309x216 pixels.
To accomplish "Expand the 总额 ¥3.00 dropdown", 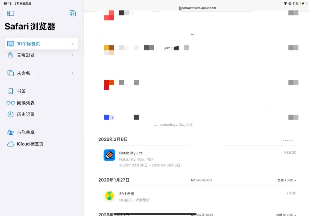I will coord(287,180).
